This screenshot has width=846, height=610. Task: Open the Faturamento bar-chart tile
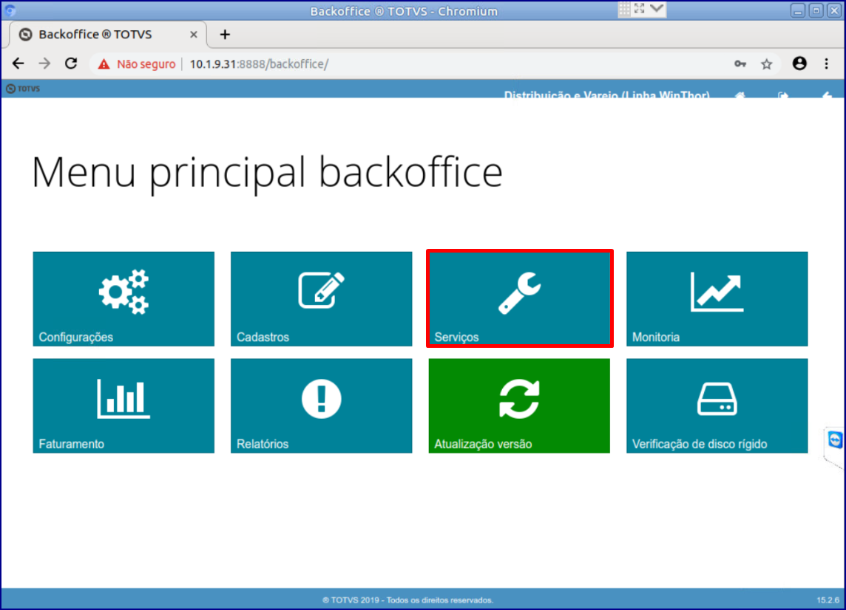(x=123, y=405)
